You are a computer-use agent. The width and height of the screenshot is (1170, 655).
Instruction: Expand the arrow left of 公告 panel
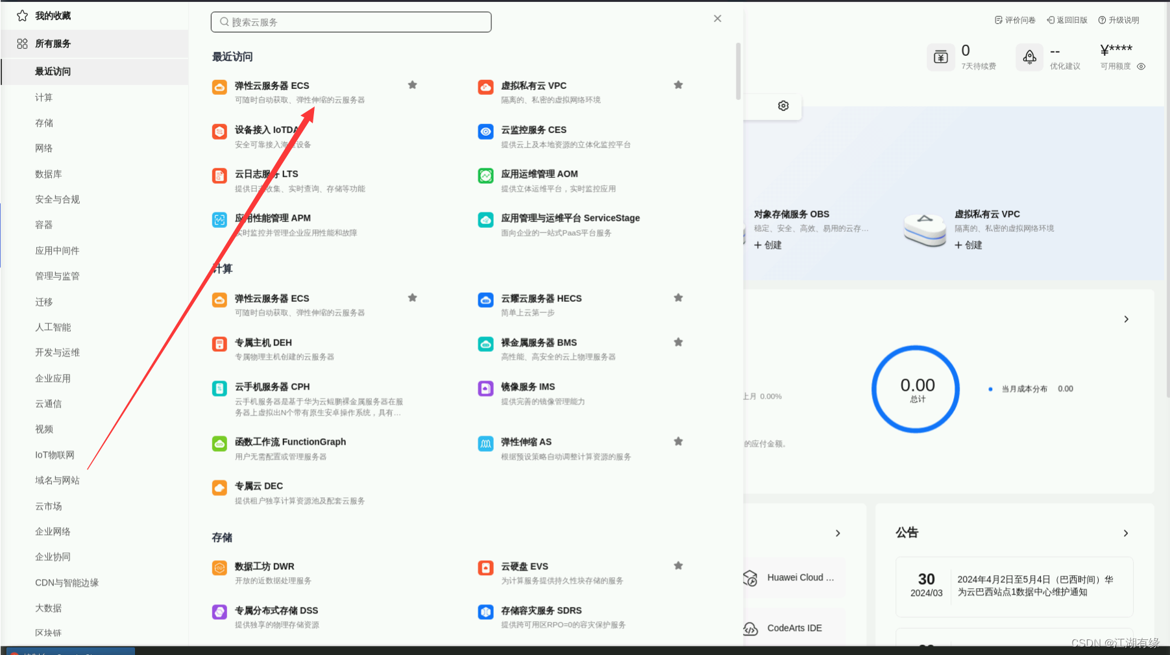tap(838, 533)
